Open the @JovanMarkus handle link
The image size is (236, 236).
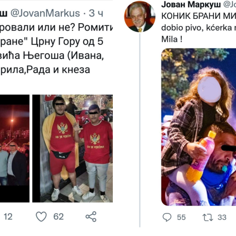point(45,13)
